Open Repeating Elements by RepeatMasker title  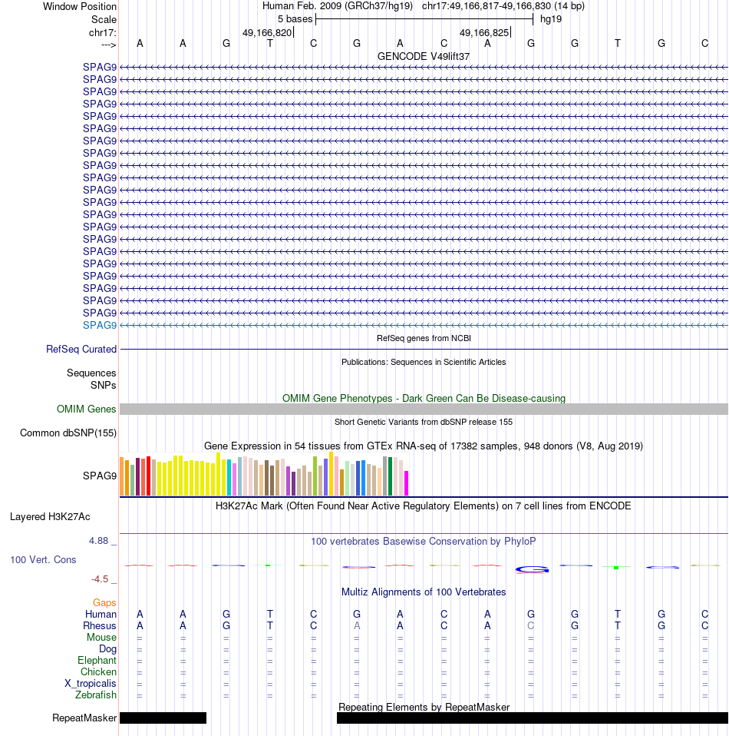pos(424,708)
